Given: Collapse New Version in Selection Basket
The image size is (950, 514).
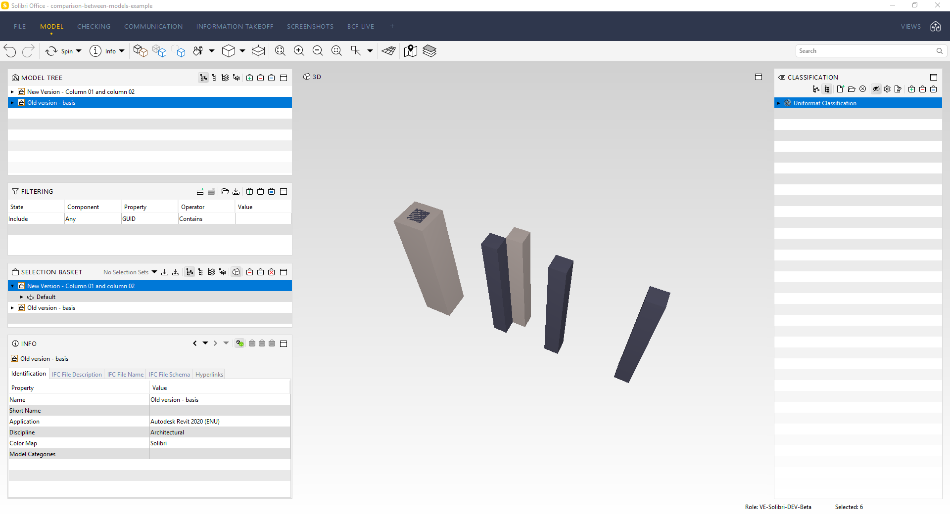Looking at the screenshot, I should 12,286.
